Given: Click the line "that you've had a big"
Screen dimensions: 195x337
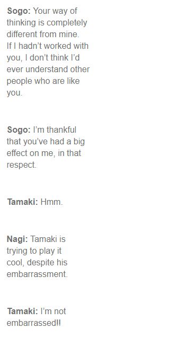Looking at the screenshot, I should click(46, 141).
